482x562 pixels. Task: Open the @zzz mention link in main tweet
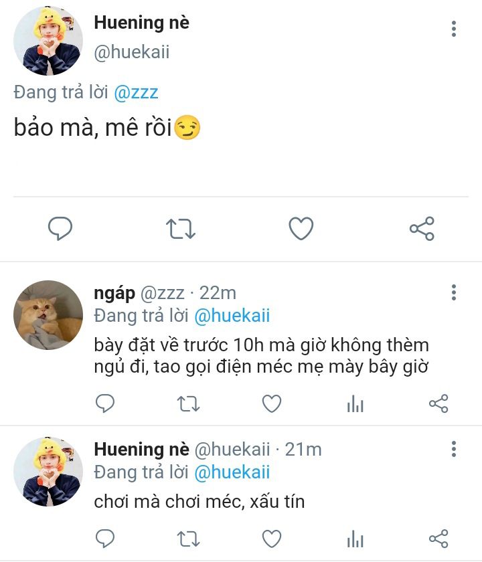point(137,92)
